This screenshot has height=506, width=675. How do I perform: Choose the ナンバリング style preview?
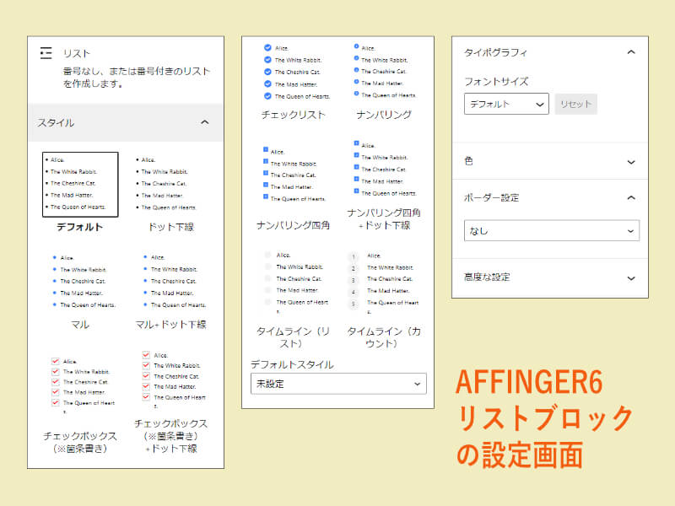click(x=384, y=72)
